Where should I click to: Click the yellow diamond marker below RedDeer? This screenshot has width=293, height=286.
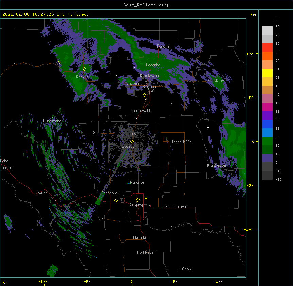tap(145, 95)
